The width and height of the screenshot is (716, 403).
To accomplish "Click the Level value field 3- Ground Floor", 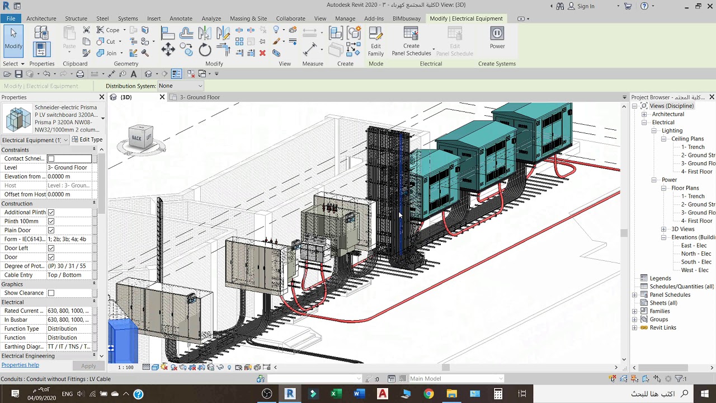I will [69, 168].
